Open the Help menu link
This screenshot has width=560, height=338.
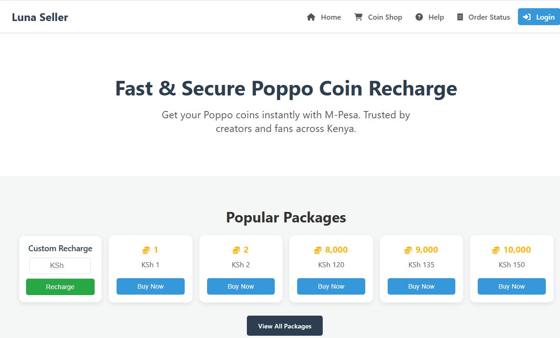point(436,17)
